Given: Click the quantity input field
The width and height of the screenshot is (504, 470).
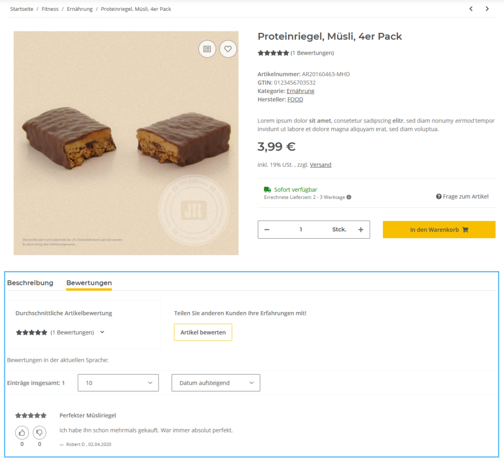Looking at the screenshot, I should [301, 229].
